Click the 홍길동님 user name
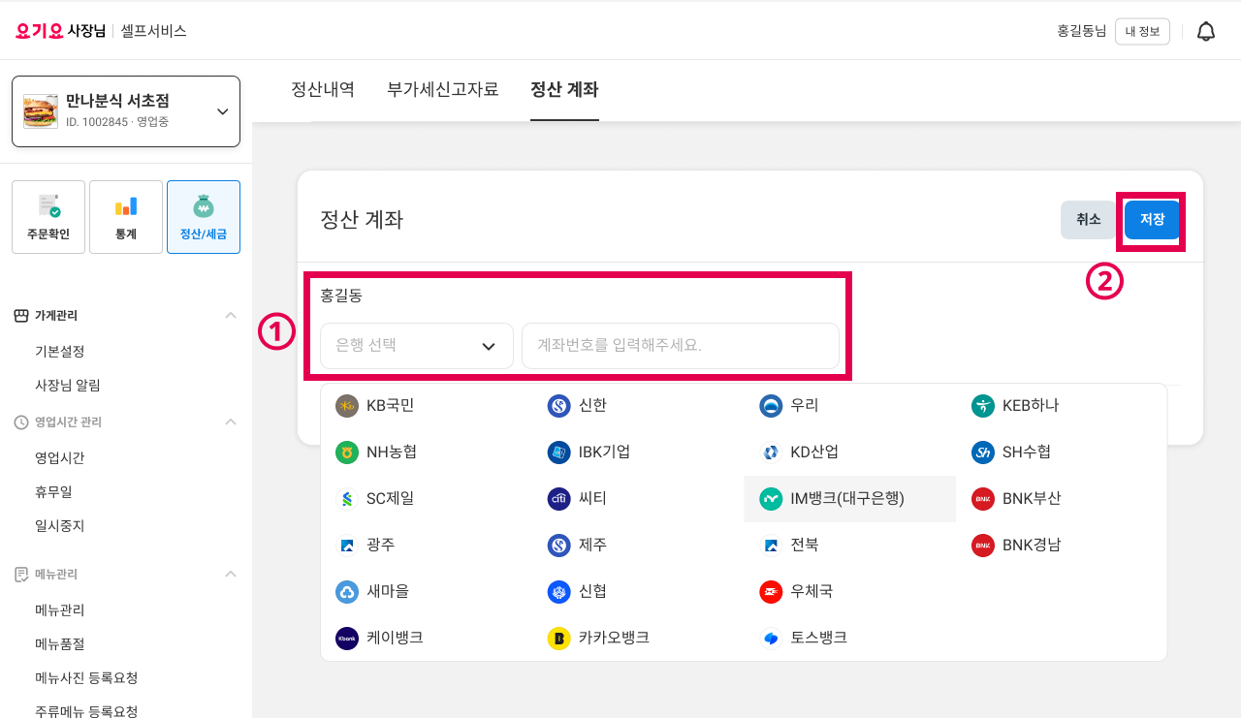This screenshot has width=1241, height=718. (1082, 31)
